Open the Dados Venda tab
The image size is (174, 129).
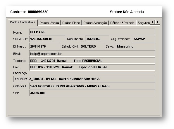coord(49,23)
